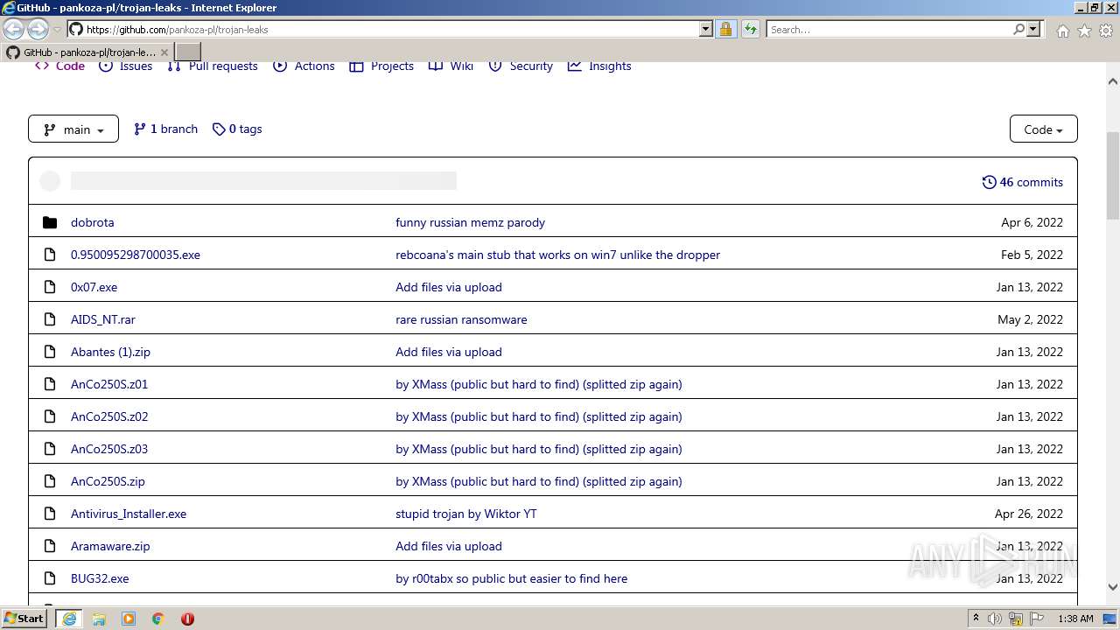Open the Pull requests tab
Screen dimensions: 1120x630
click(x=213, y=66)
